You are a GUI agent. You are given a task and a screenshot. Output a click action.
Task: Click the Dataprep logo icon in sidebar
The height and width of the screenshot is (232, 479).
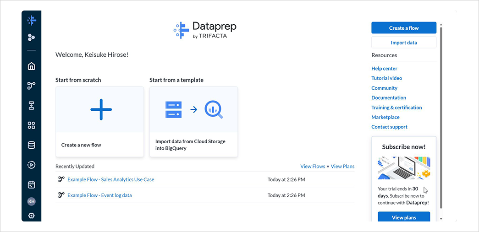32,21
